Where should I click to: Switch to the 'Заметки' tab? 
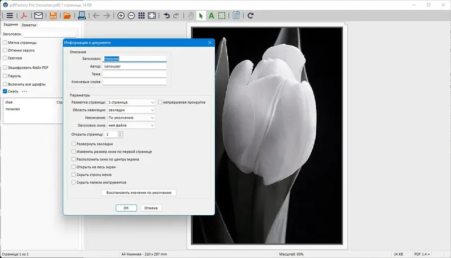coord(29,25)
